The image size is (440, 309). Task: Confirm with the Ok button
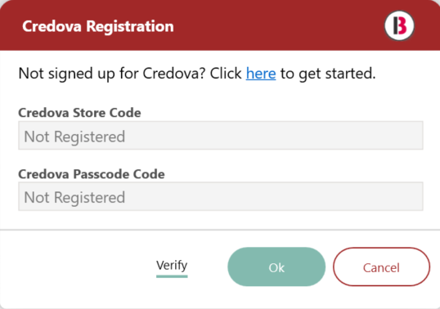[276, 266]
